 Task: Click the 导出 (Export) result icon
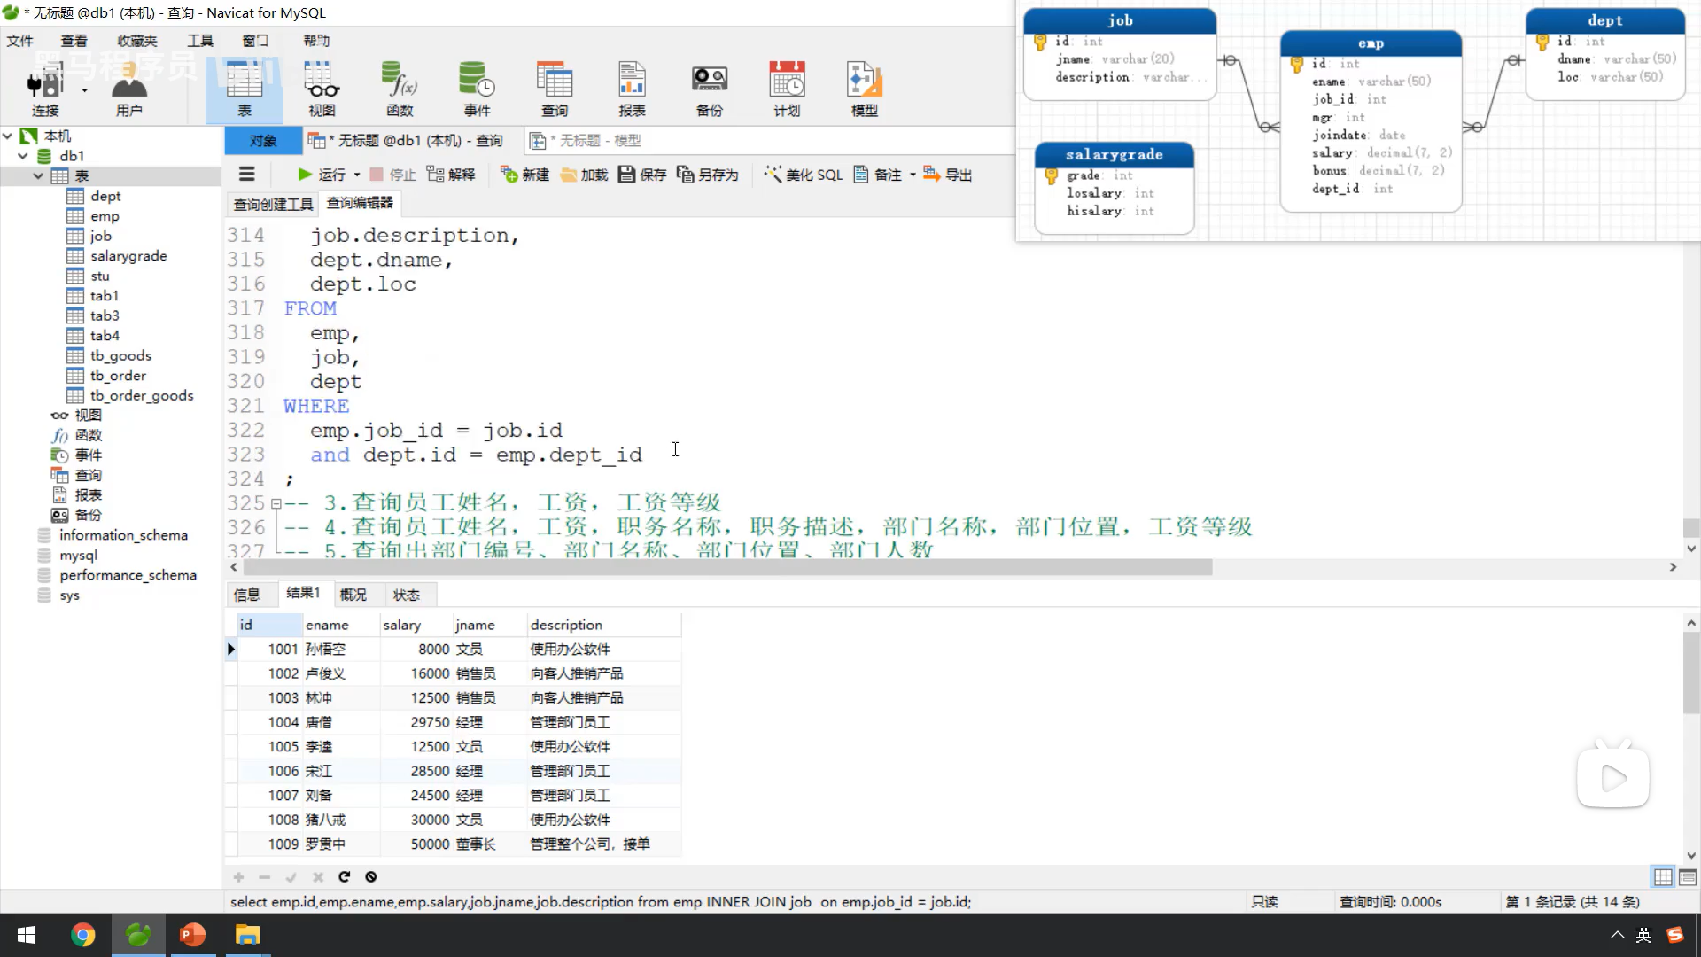tap(947, 175)
